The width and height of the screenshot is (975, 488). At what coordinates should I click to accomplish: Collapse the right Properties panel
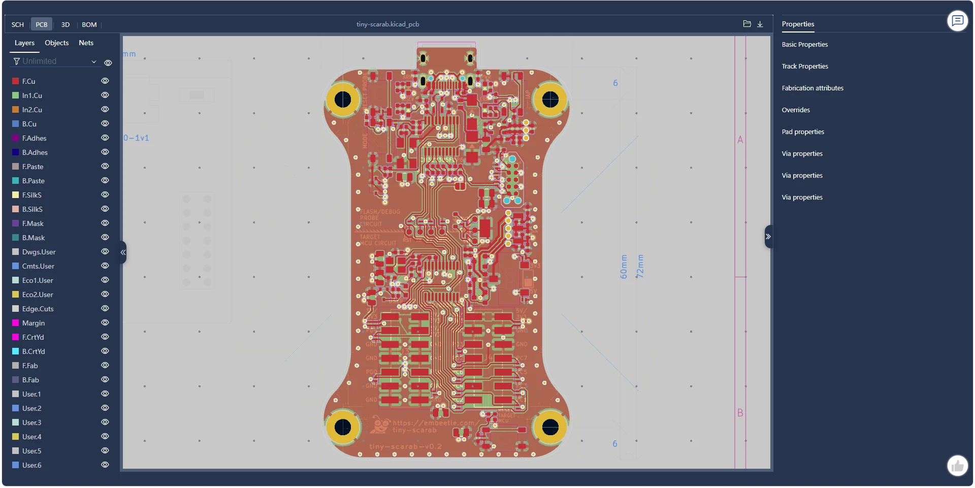pyautogui.click(x=768, y=237)
